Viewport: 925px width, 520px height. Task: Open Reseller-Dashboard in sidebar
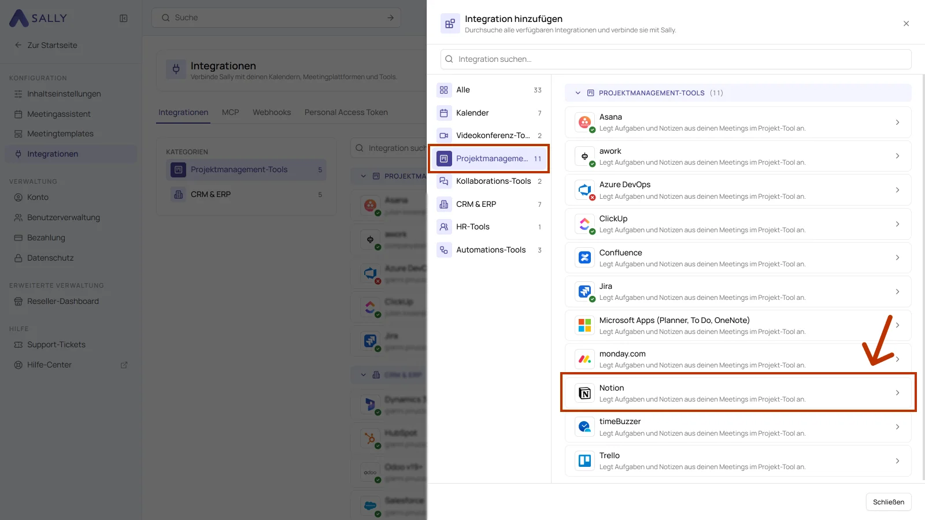71,301
